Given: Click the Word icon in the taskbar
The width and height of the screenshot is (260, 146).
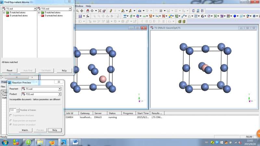Looking at the screenshot, I should (75, 142).
